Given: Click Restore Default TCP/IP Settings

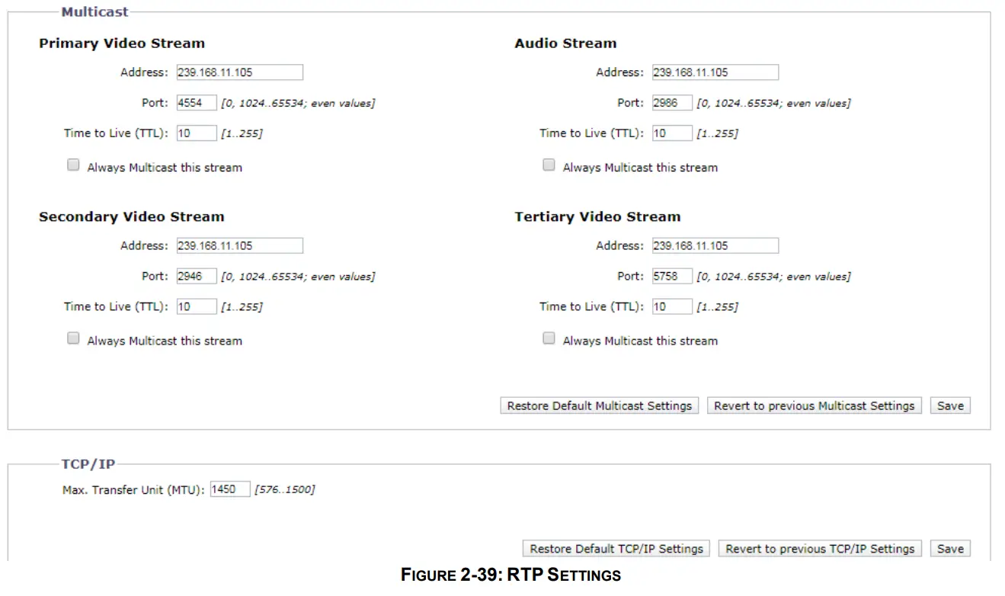Looking at the screenshot, I should click(616, 547).
